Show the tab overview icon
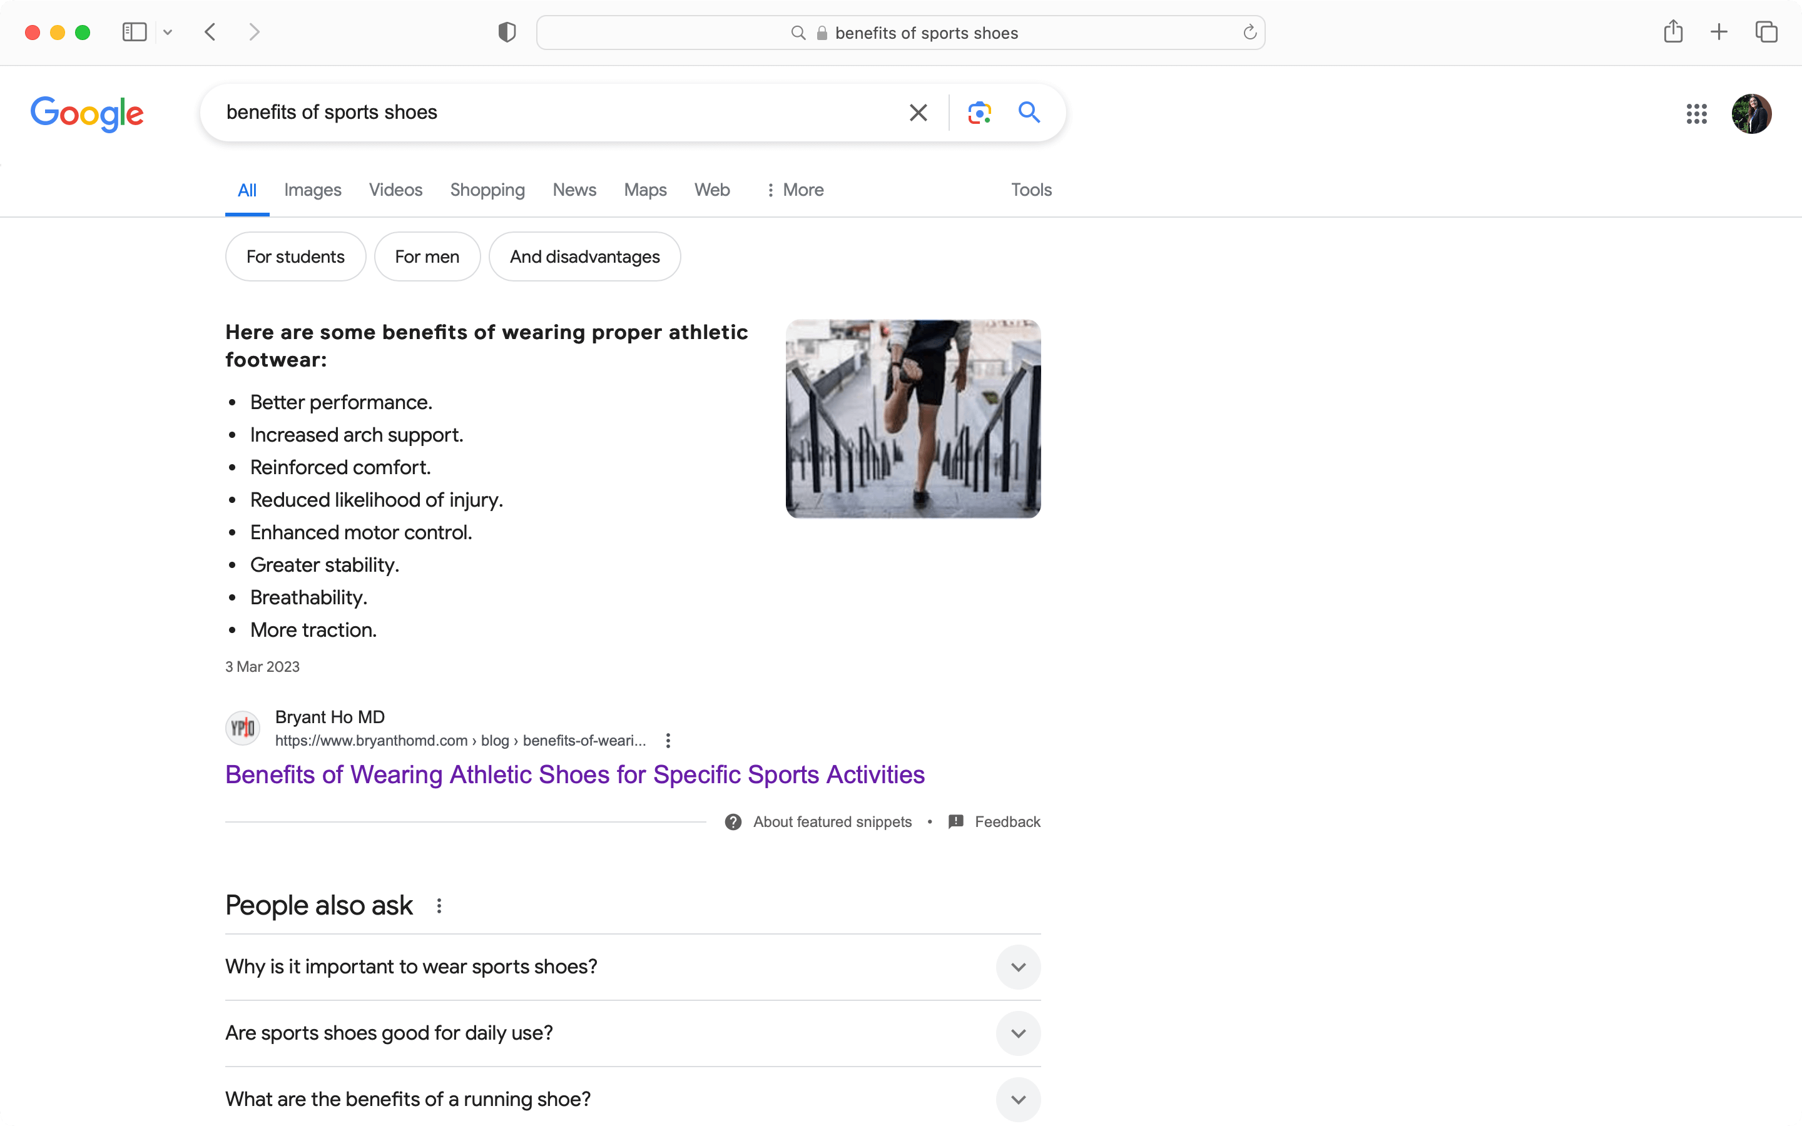 [1766, 32]
